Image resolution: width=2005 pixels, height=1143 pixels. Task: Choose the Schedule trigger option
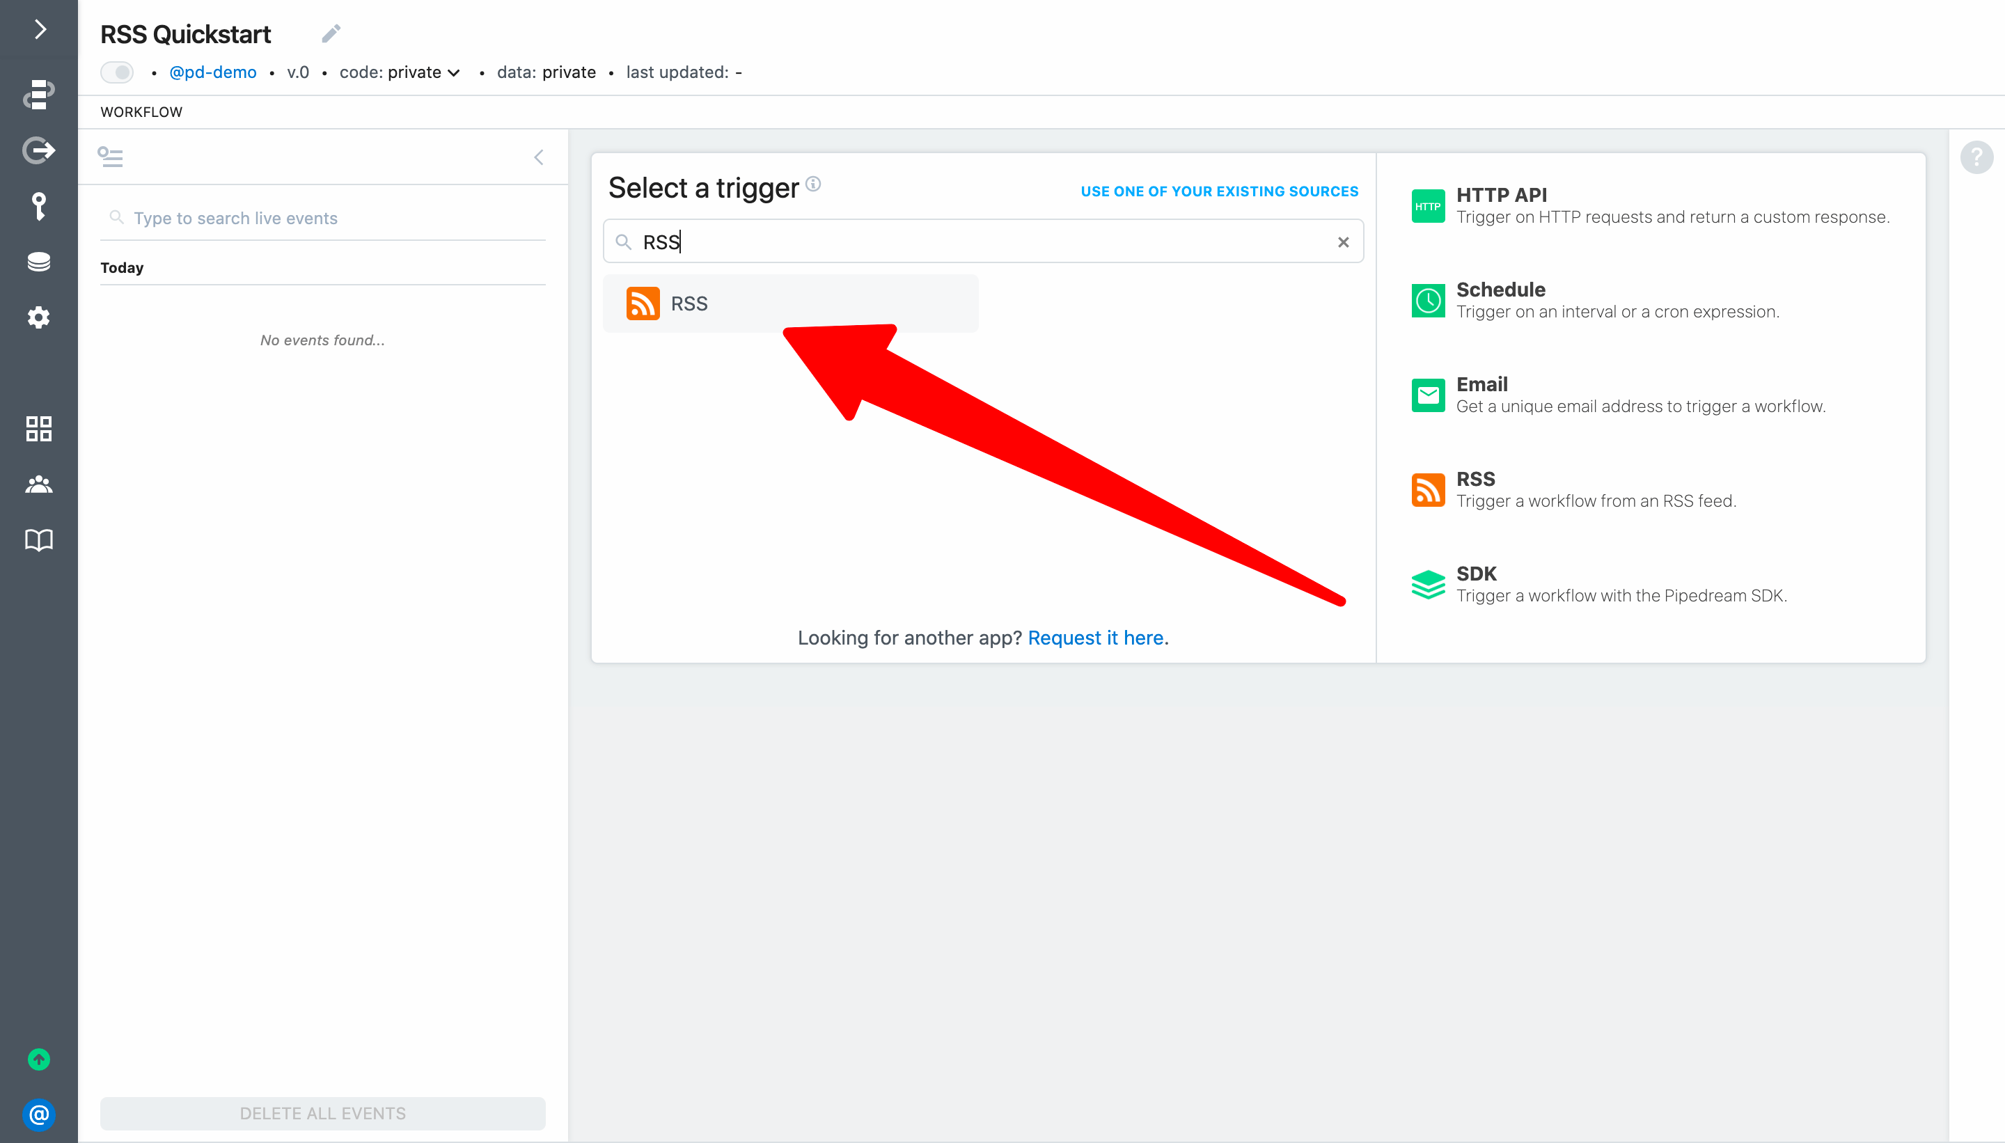(x=1500, y=290)
